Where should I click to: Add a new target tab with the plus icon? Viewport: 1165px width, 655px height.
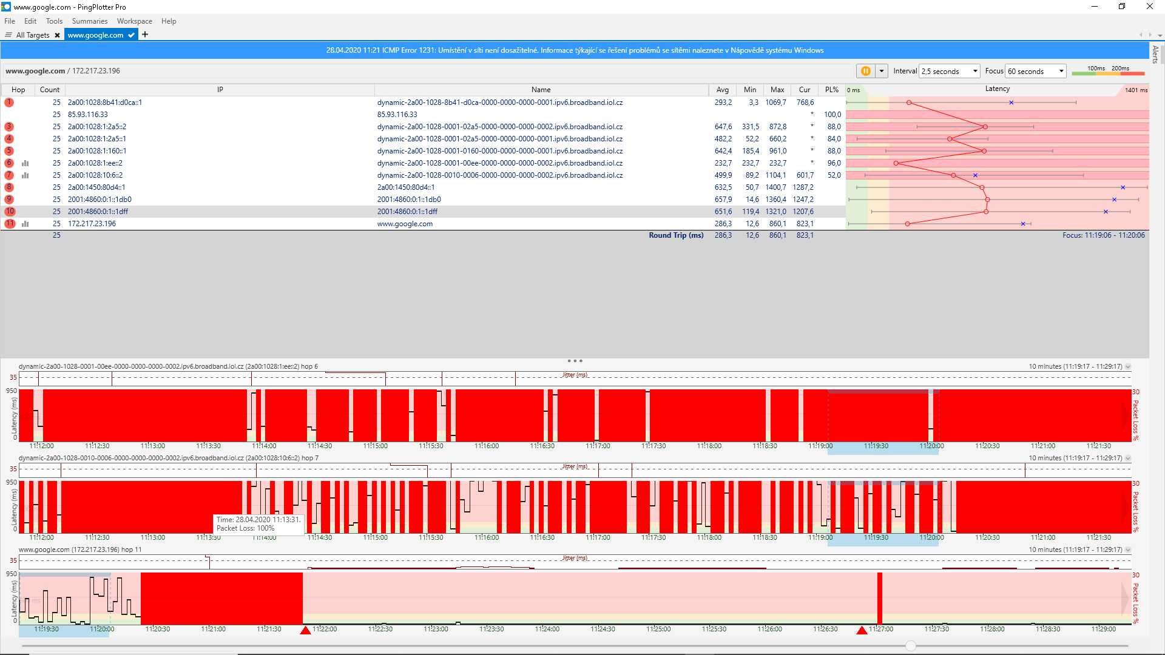(x=145, y=35)
